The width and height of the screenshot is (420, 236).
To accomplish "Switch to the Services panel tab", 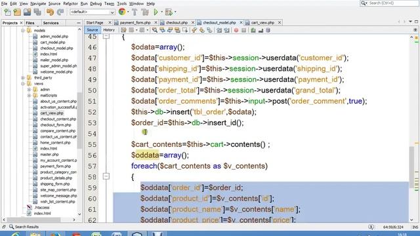I will 51,23.
